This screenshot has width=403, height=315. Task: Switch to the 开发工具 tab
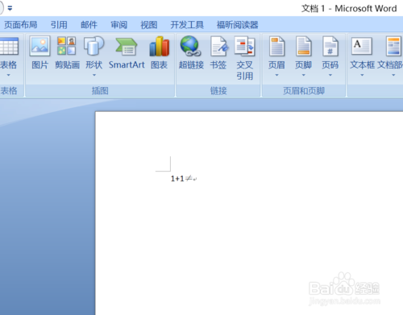(187, 25)
